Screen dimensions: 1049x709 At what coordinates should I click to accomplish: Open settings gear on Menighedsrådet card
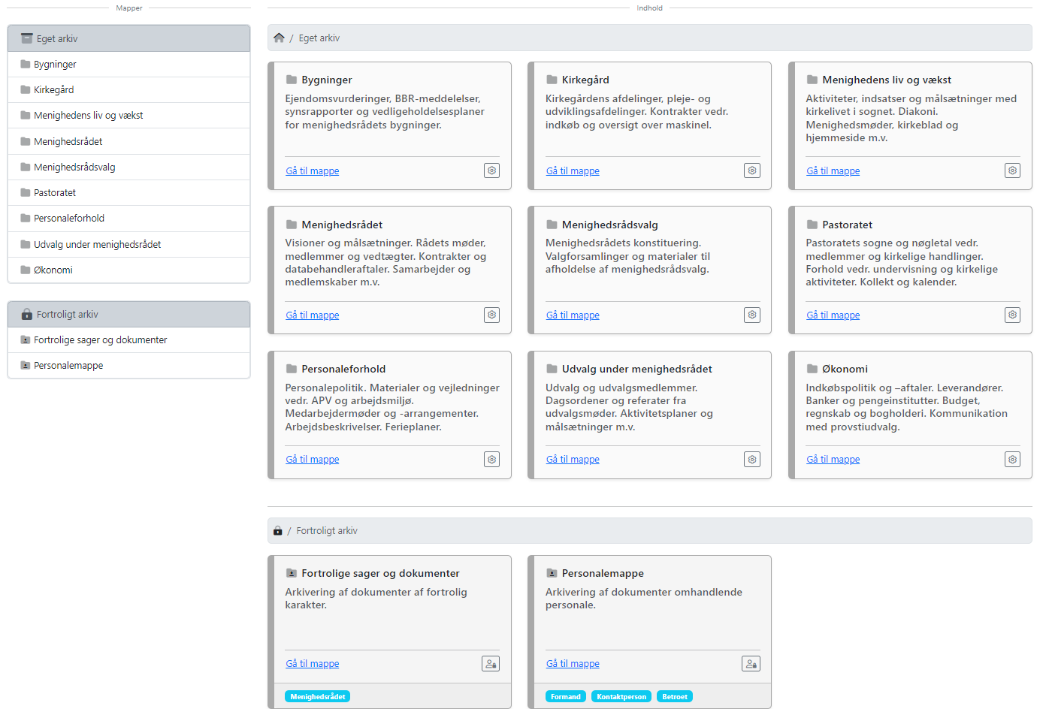[491, 315]
